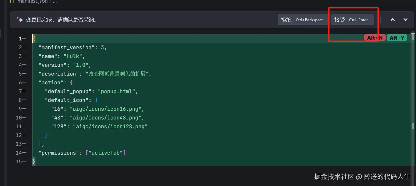Click the plus marker beside line 1
416x186 pixels.
tap(24, 39)
